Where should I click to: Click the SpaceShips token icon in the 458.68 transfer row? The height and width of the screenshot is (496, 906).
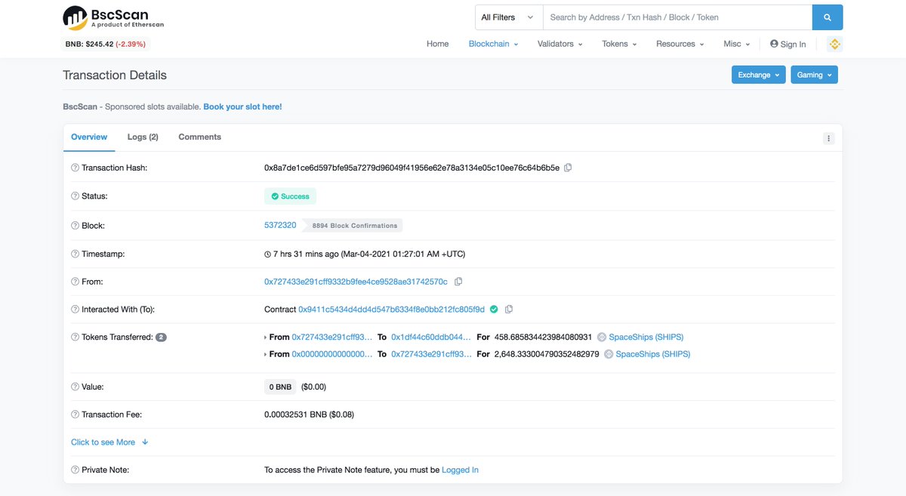point(602,337)
